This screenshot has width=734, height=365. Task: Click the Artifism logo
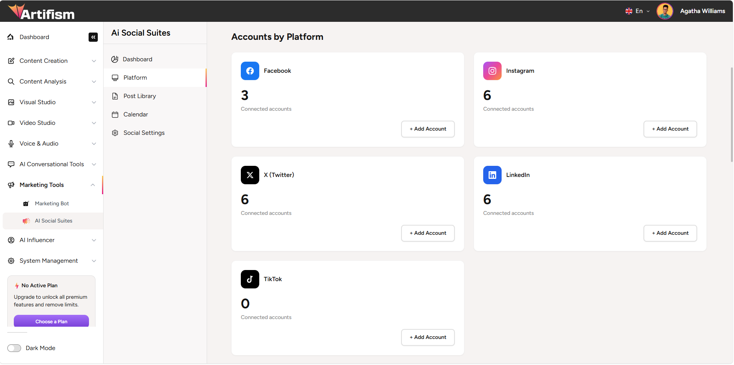pos(41,12)
